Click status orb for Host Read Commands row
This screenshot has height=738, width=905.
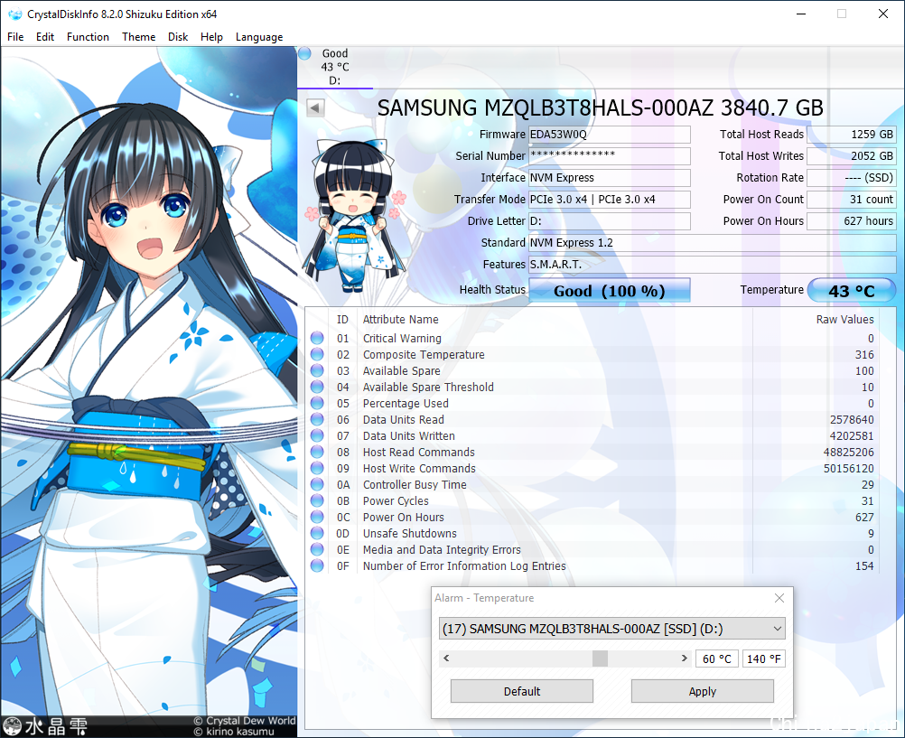[x=317, y=452]
